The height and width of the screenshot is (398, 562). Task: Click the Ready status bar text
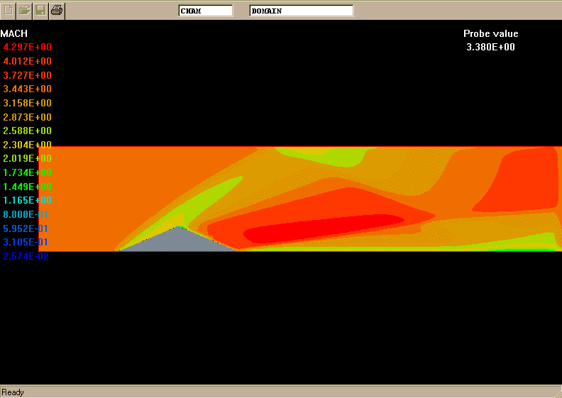(12, 392)
